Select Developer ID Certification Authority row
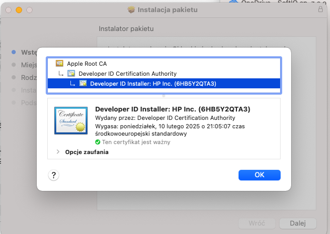Viewport: 330px width, 234px height. (164, 74)
